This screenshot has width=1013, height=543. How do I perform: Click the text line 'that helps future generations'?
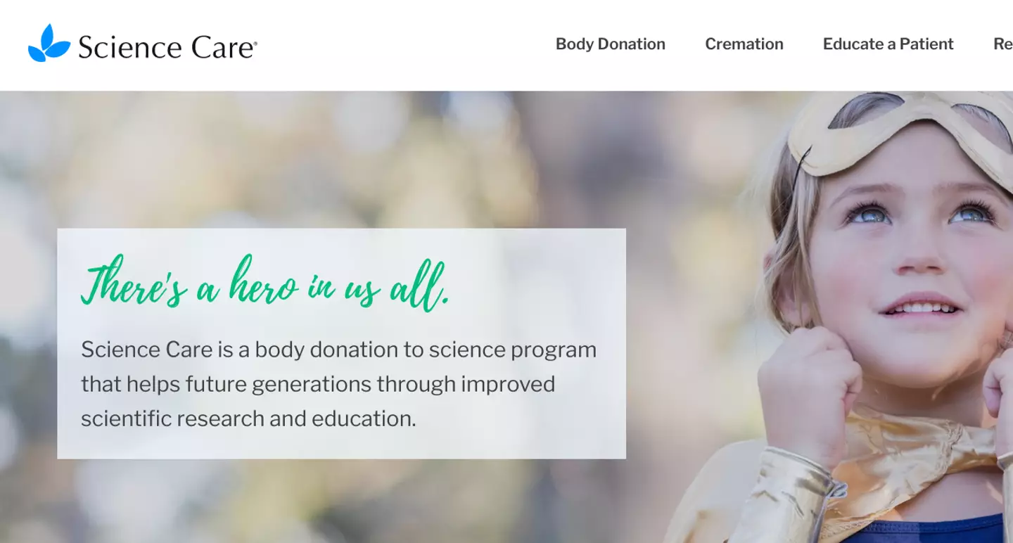pos(318,384)
